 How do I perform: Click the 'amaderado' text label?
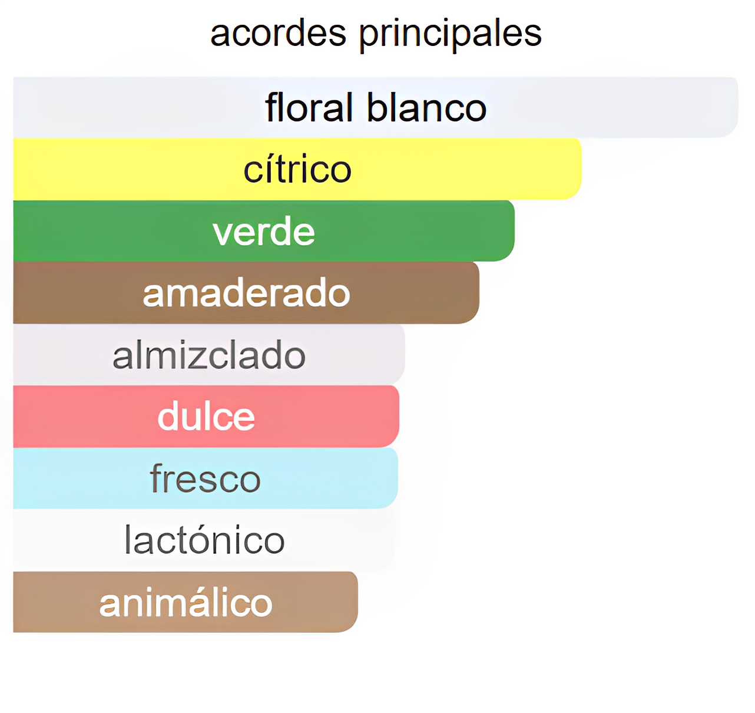246,293
